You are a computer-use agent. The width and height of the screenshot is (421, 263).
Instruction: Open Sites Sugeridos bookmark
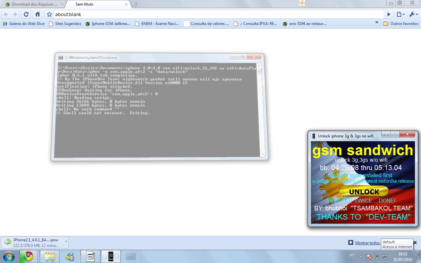click(x=65, y=24)
